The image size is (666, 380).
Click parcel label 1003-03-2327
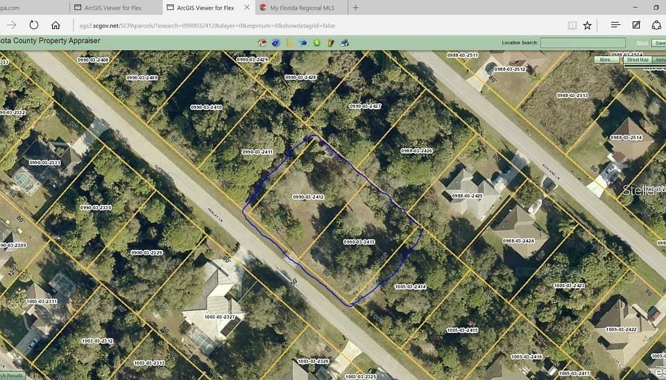click(220, 317)
